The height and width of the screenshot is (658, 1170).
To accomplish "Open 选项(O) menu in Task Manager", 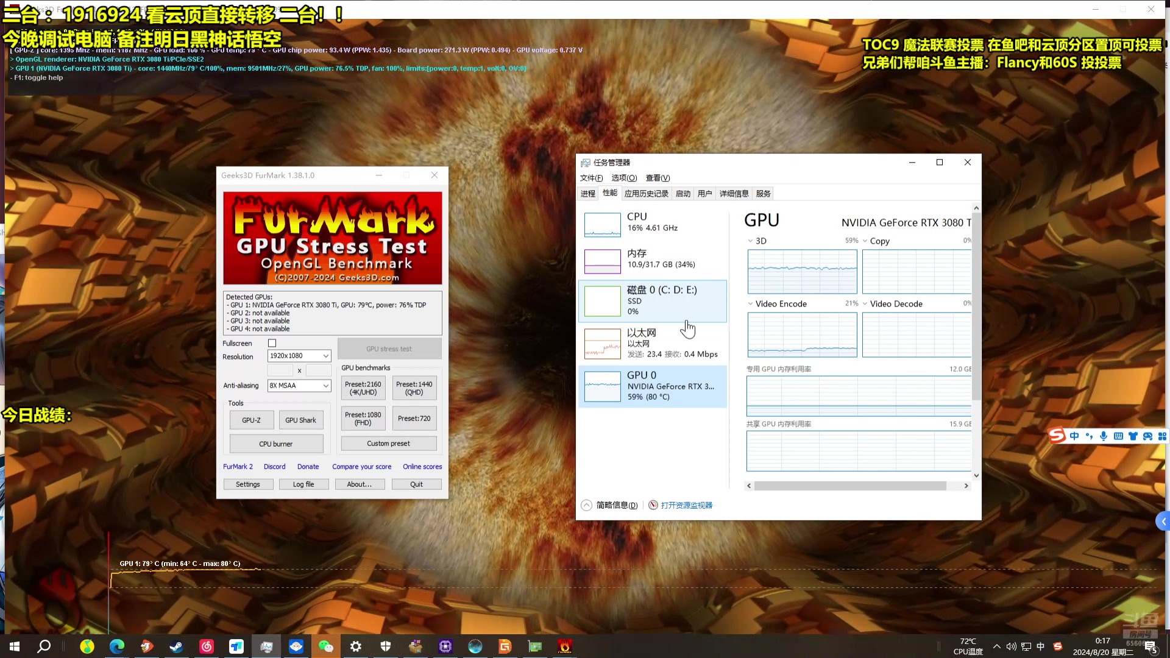I will point(624,178).
